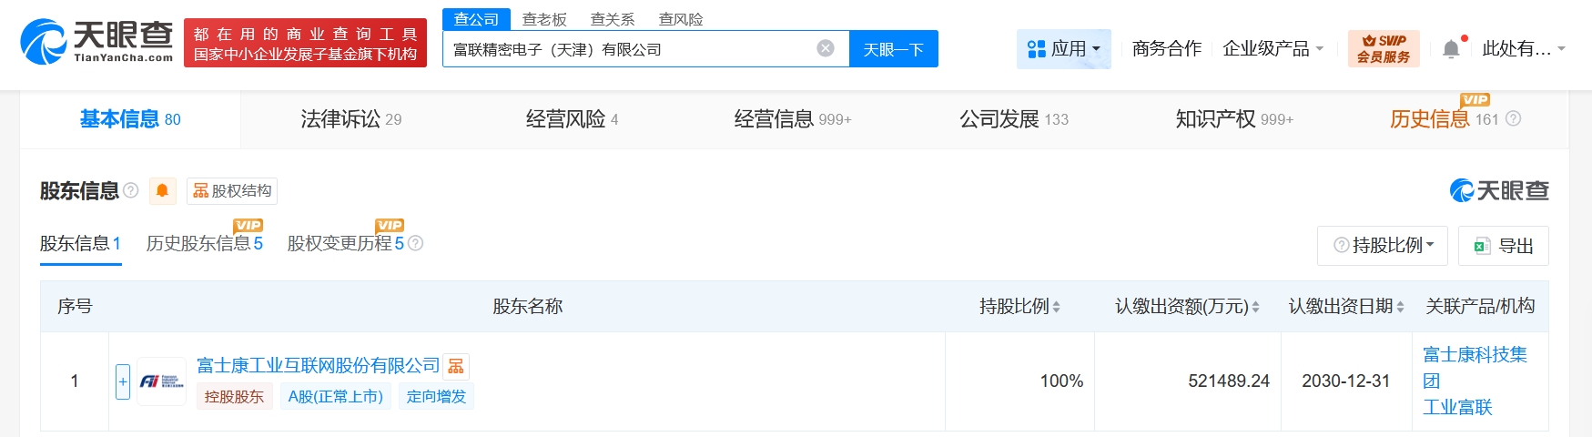
Task: Open the 应用 dropdown menu
Action: pyautogui.click(x=1063, y=48)
